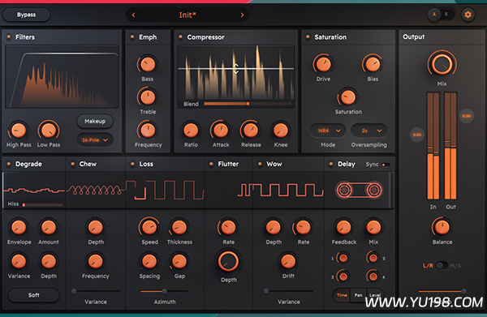
Task: Click the compressor Attack knob
Action: [x=221, y=131]
